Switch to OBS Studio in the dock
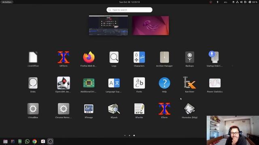The image size is (259, 145). 50,141
